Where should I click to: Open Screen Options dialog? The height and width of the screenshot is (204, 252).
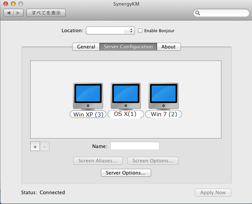click(153, 161)
